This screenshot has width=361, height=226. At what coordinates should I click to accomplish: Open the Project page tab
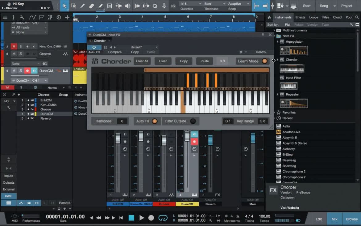point(347,6)
